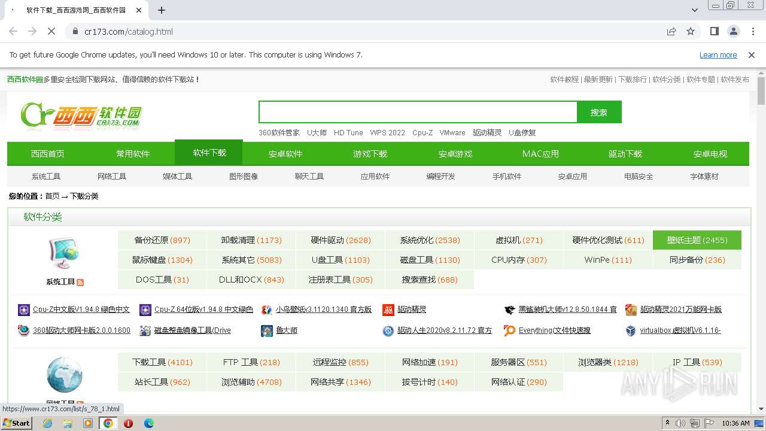
Task: Search hot keyword 360软件管家
Action: coord(279,133)
